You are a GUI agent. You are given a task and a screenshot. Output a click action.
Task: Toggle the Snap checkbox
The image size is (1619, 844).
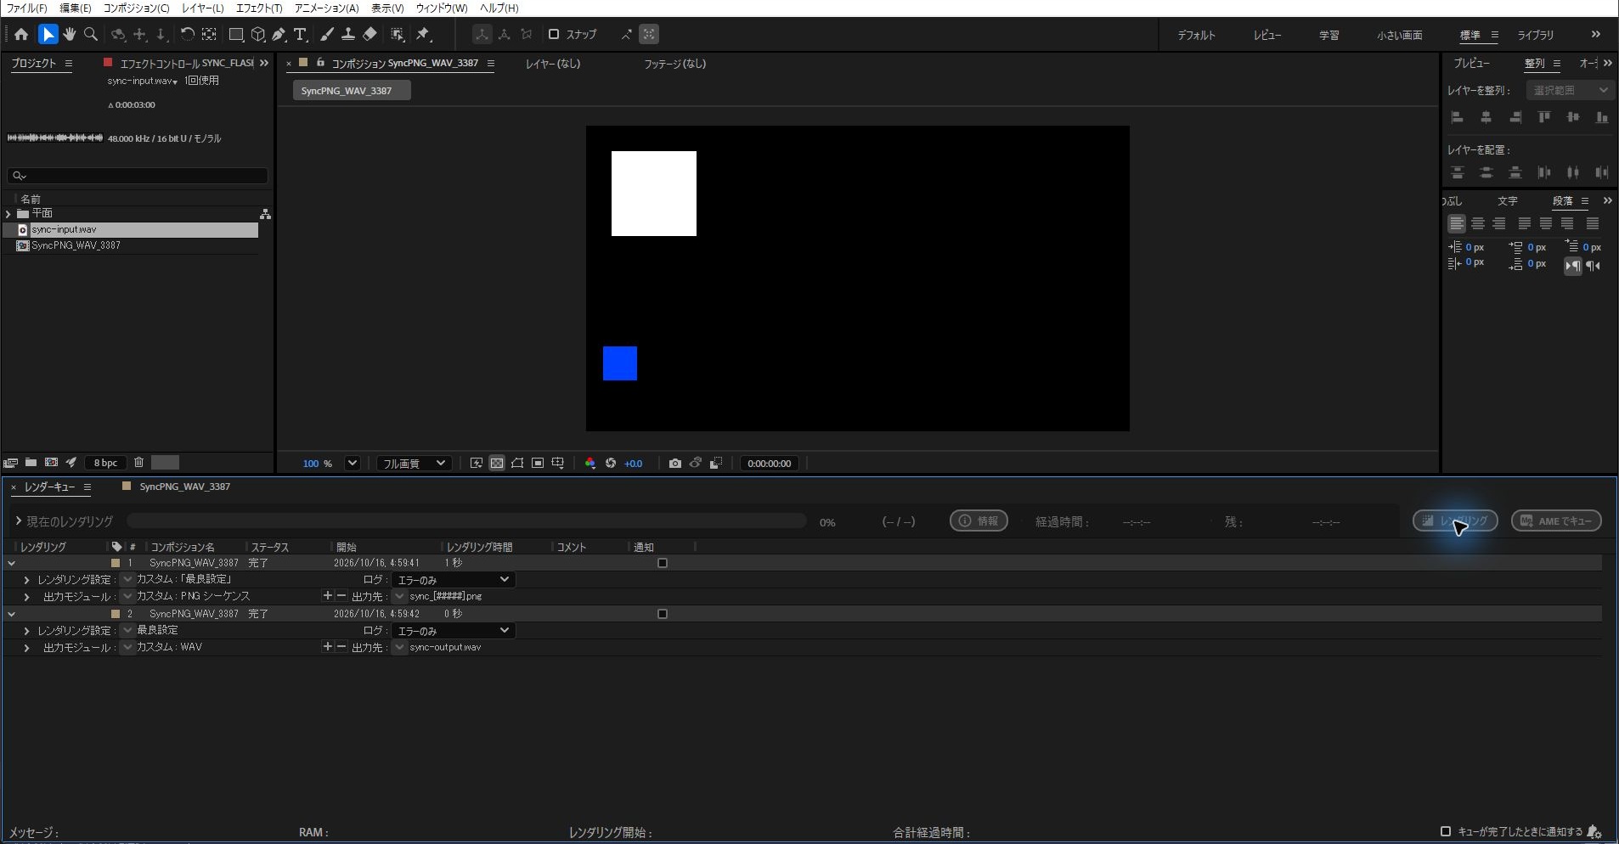[554, 35]
